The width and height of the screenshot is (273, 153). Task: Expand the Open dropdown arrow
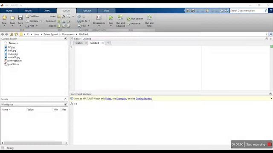point(12,26)
